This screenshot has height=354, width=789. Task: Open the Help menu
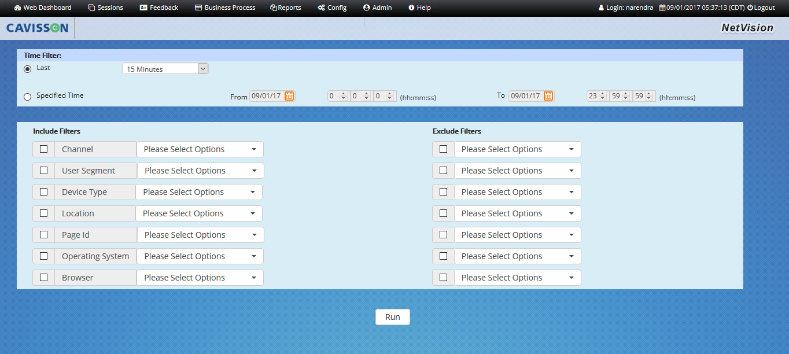coord(419,8)
